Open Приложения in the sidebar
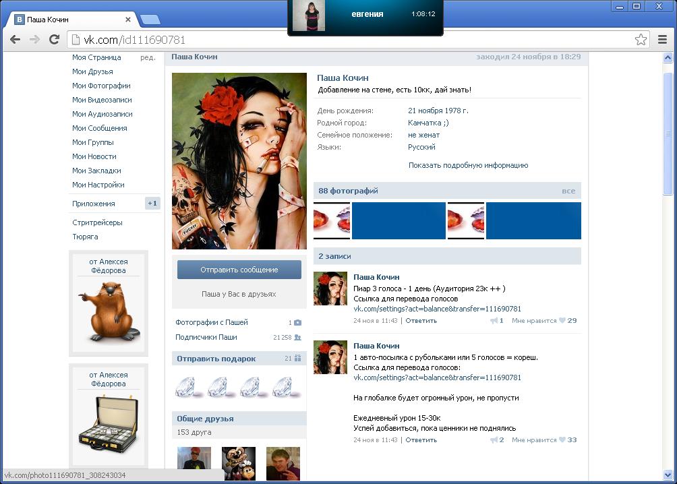Screen dimensions: 677x484 click(x=93, y=204)
